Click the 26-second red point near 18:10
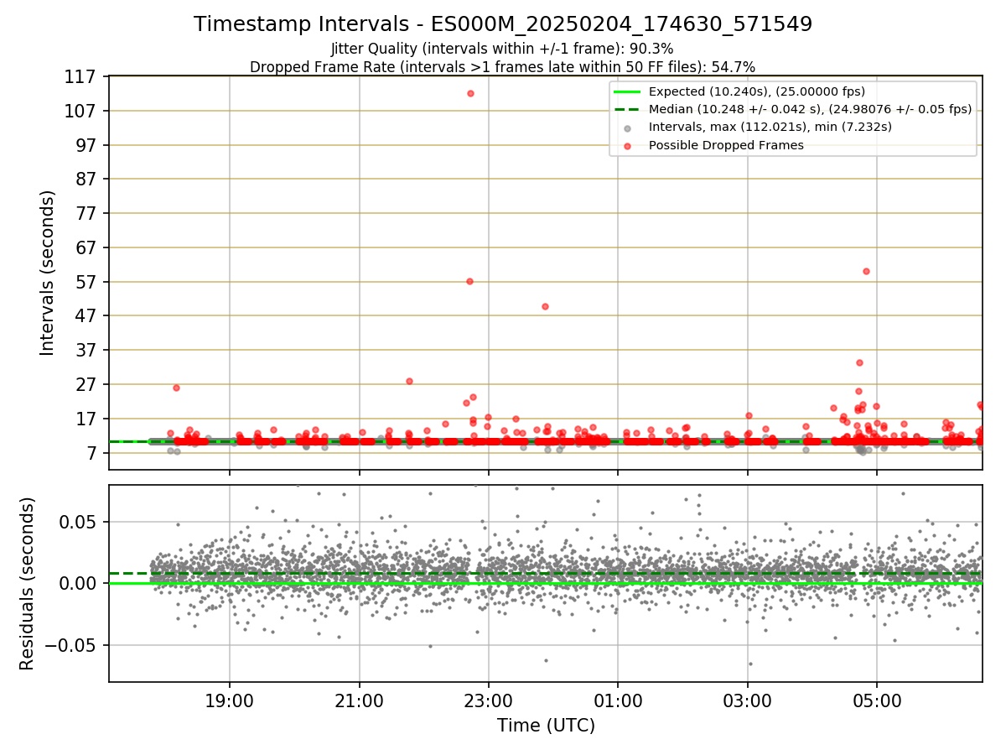Image resolution: width=1006 pixels, height=755 pixels. [176, 388]
